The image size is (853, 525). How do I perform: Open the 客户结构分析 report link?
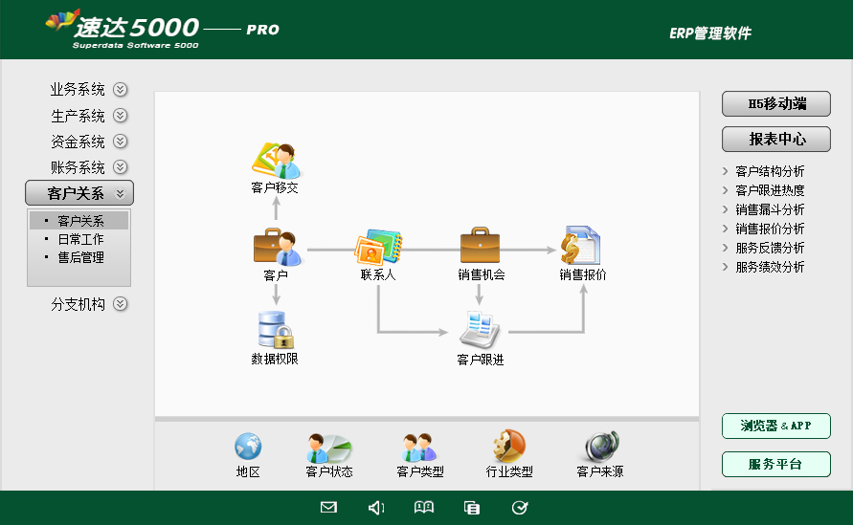(770, 171)
